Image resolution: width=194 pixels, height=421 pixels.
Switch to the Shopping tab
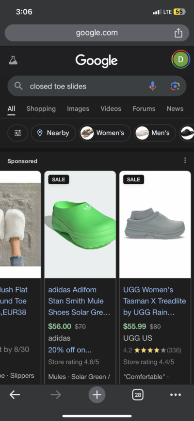click(x=41, y=108)
